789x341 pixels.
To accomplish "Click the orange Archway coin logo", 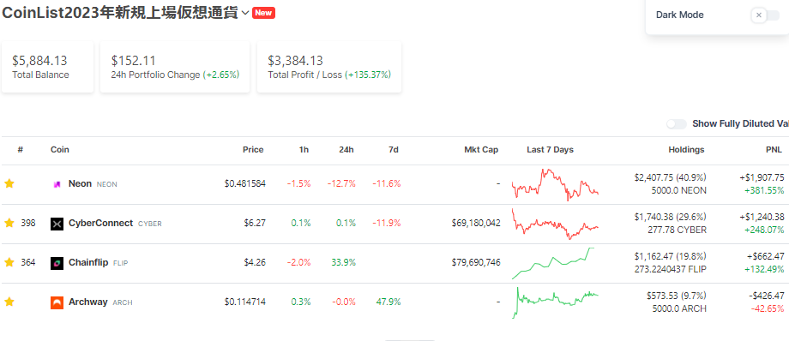I will [57, 302].
